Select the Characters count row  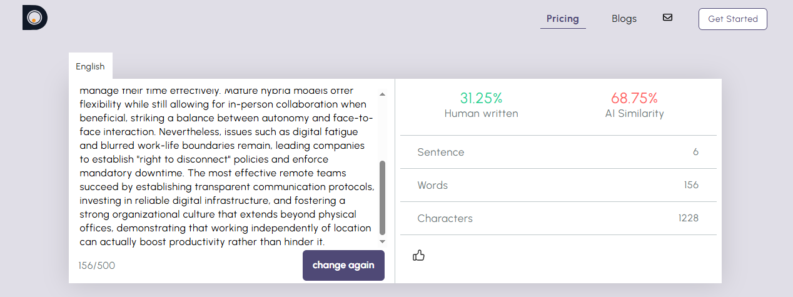(558, 218)
